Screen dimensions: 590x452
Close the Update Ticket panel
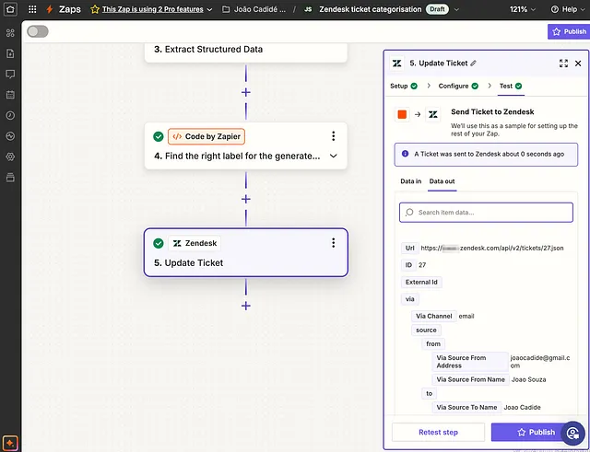(x=578, y=64)
